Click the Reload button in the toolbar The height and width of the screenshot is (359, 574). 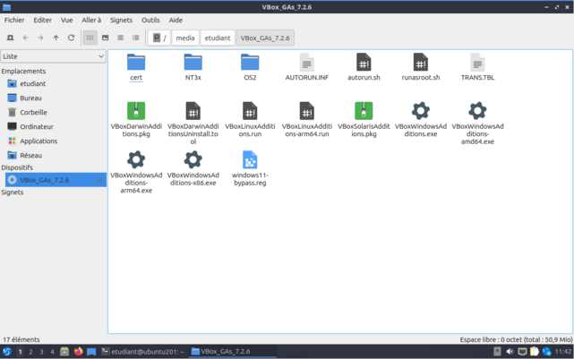click(x=71, y=38)
